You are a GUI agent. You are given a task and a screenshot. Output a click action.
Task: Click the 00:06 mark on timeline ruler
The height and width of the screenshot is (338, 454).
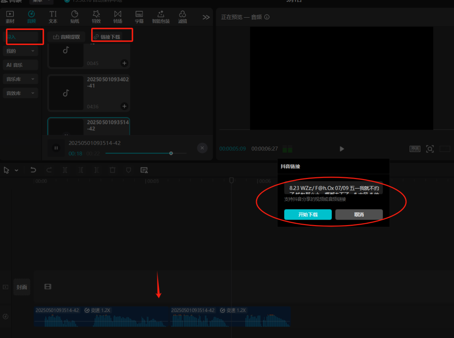tap(265, 181)
